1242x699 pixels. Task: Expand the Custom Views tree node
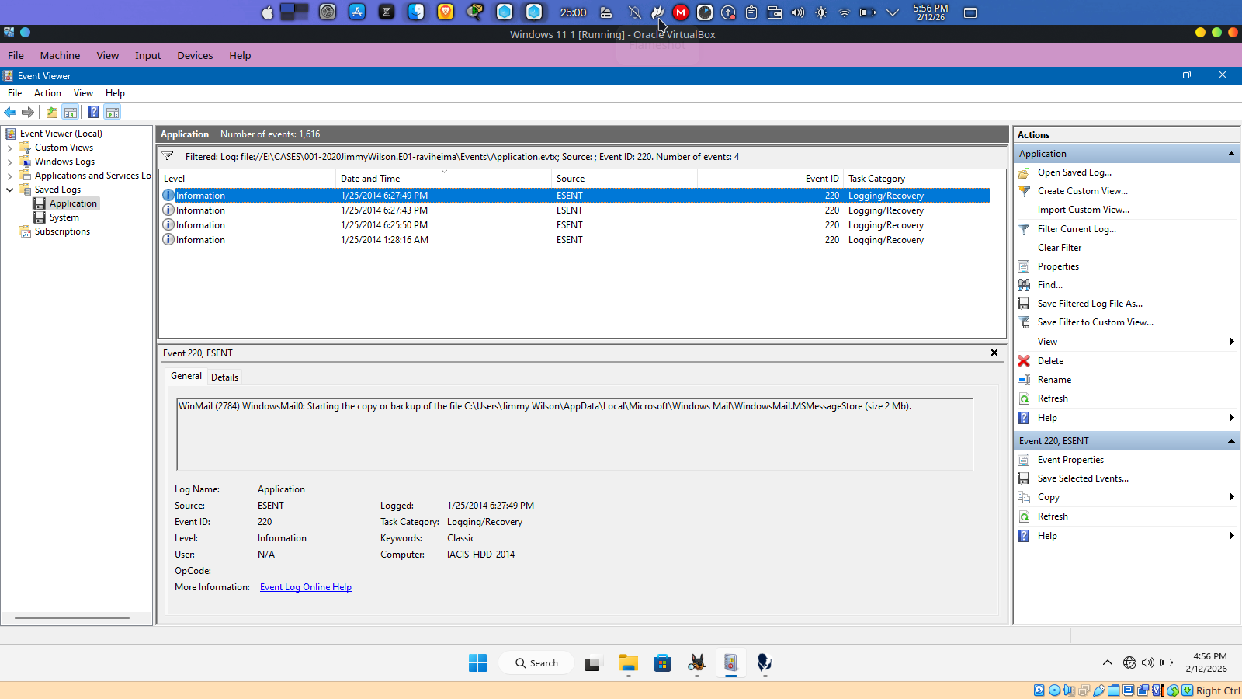pos(9,148)
